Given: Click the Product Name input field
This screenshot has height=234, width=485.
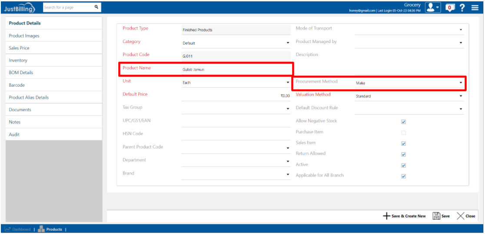Looking at the screenshot, I should tap(235, 69).
